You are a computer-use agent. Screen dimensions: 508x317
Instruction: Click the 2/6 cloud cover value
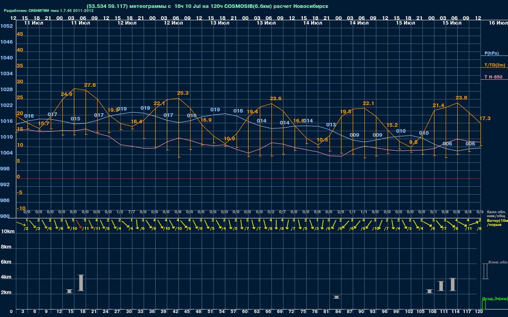coord(341,212)
